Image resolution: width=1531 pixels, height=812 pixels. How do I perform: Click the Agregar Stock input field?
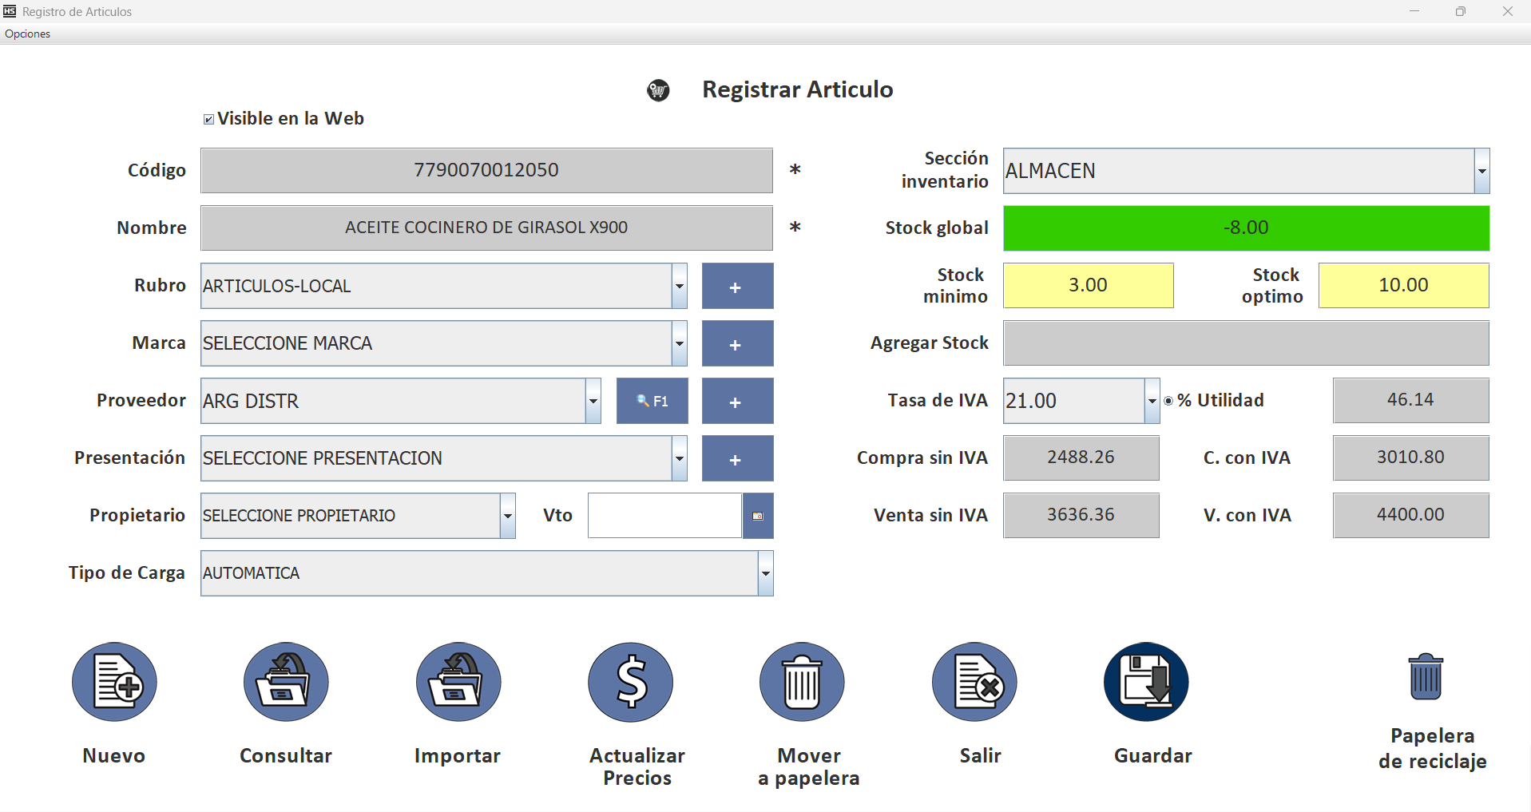(x=1246, y=343)
